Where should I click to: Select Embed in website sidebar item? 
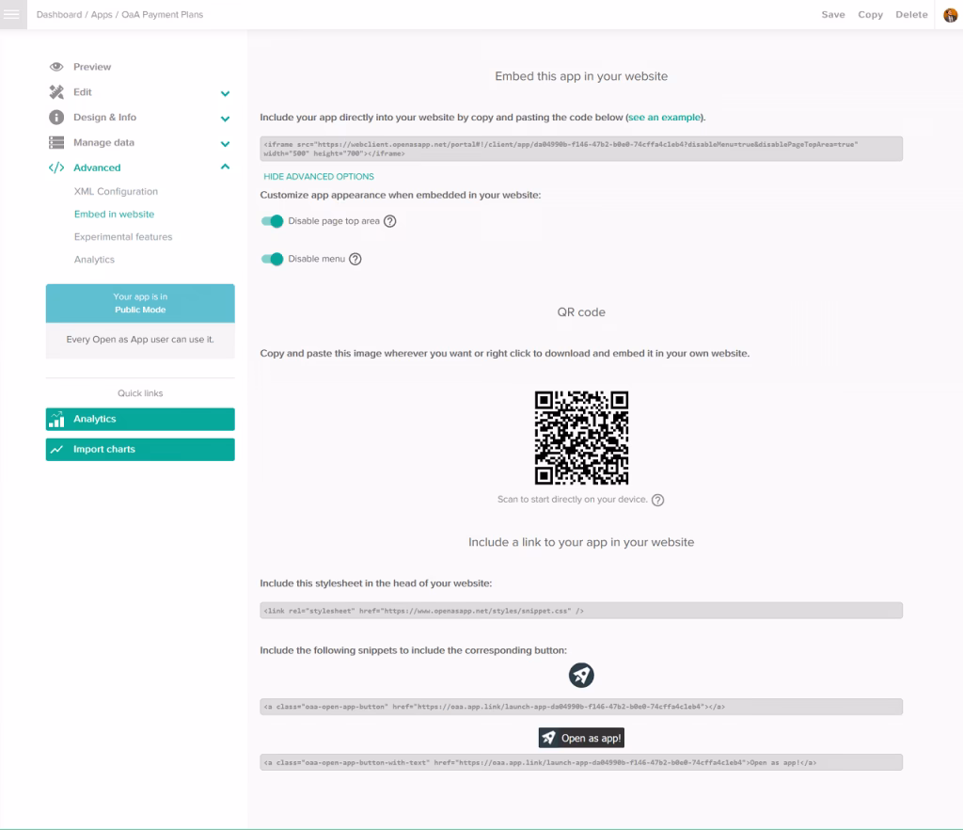114,215
